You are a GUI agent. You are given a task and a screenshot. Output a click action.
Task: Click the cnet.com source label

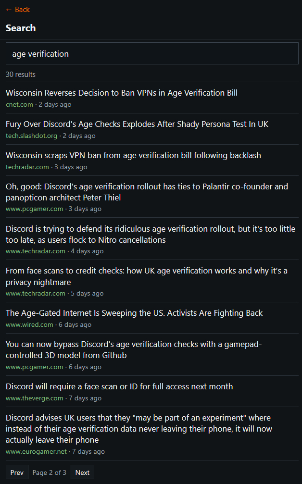19,104
